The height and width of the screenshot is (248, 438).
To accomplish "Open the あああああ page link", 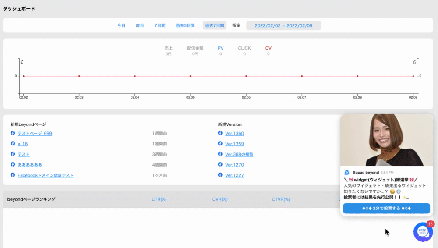I will tap(30, 165).
